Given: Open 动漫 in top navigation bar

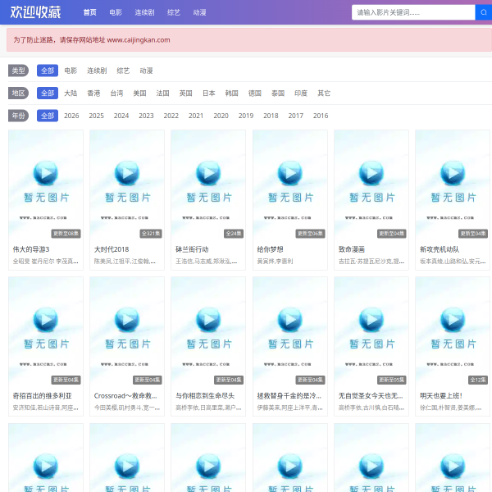Looking at the screenshot, I should 199,12.
